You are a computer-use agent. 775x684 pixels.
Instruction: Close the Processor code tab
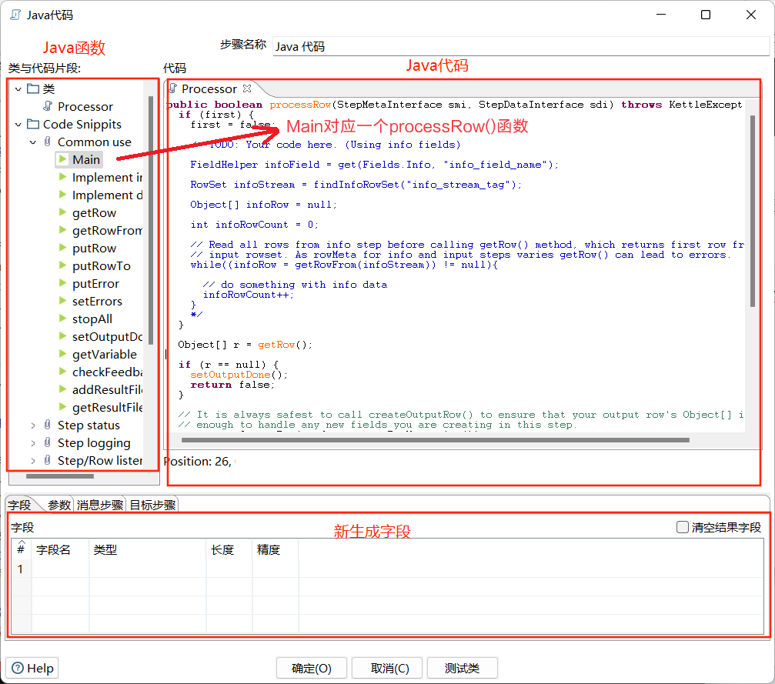(247, 88)
